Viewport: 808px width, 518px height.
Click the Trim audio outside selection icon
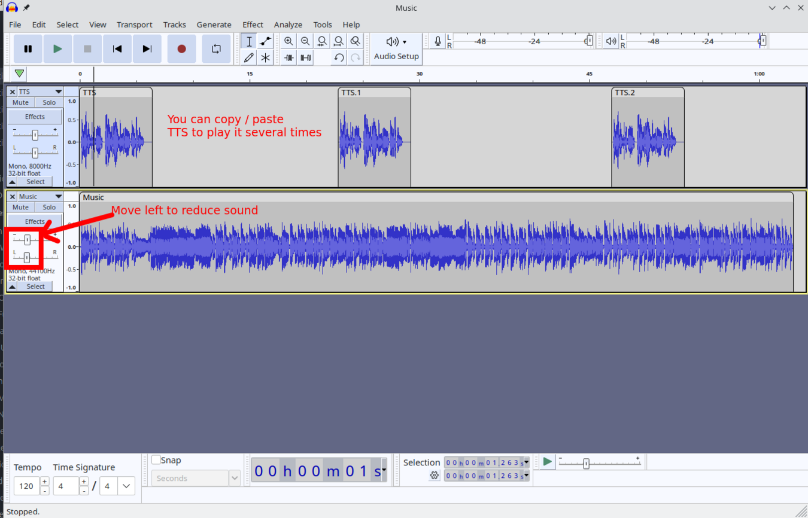pos(288,57)
